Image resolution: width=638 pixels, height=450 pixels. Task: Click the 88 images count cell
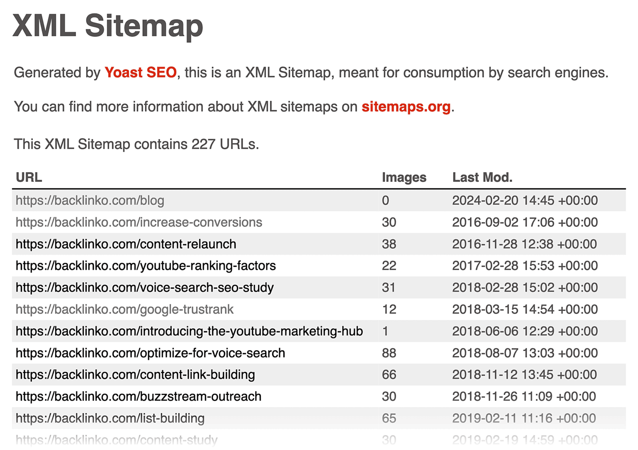tap(389, 353)
